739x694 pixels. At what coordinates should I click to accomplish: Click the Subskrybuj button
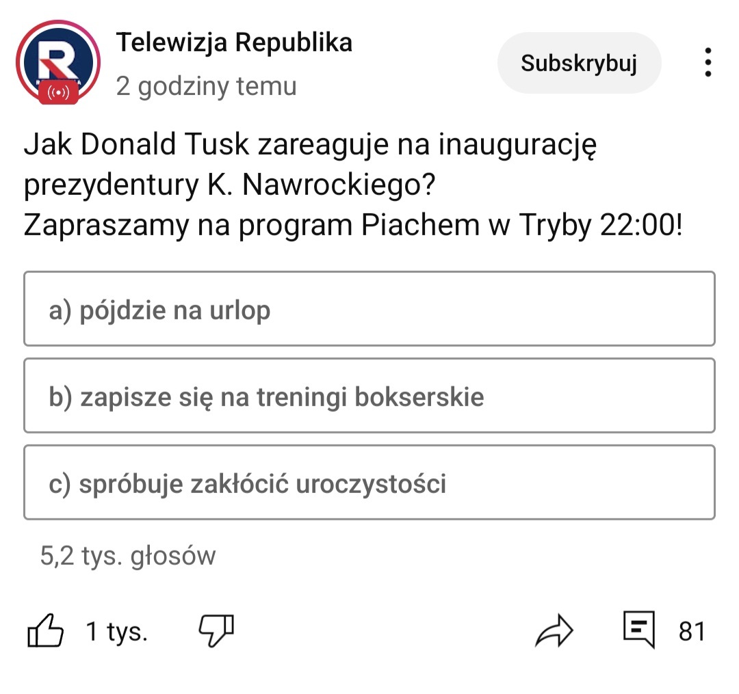(x=579, y=64)
